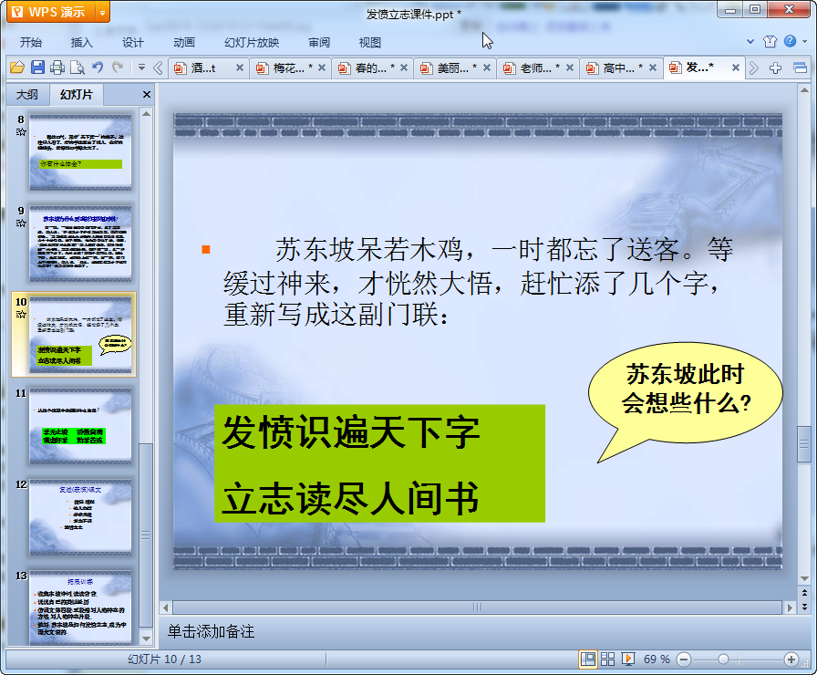Click the green couplet text box on slide

pyautogui.click(x=380, y=463)
